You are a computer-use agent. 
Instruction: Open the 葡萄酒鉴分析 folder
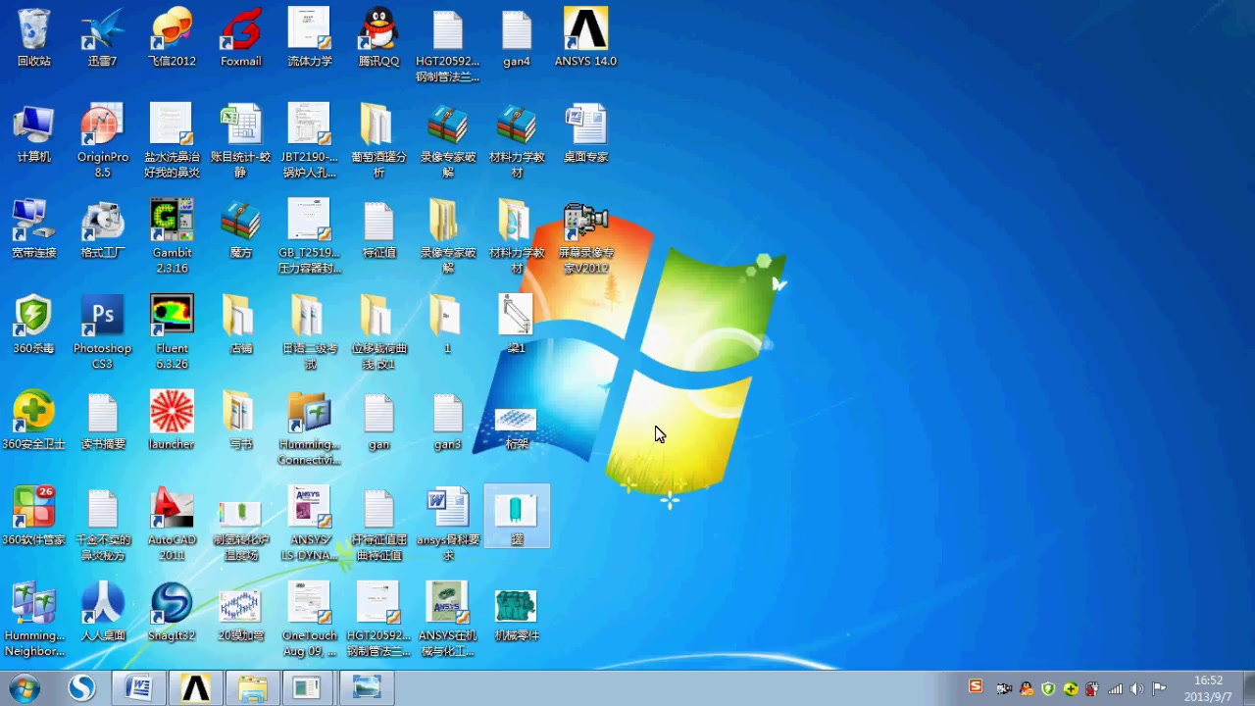(x=378, y=141)
